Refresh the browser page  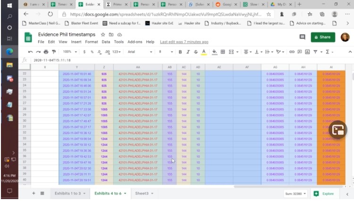(50, 14)
